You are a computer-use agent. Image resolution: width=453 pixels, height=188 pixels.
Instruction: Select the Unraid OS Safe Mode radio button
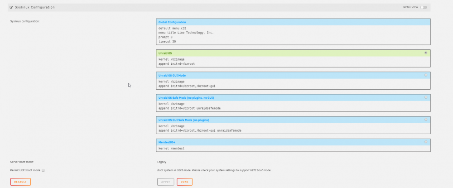click(x=426, y=97)
